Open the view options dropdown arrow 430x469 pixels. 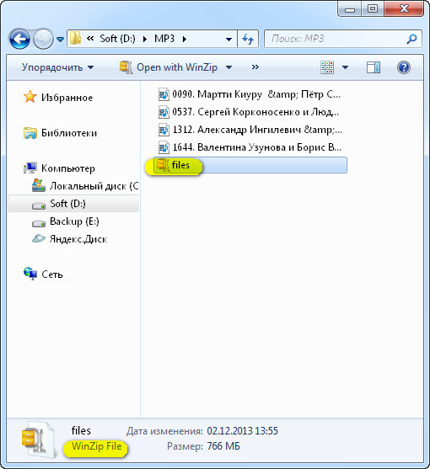(x=345, y=67)
